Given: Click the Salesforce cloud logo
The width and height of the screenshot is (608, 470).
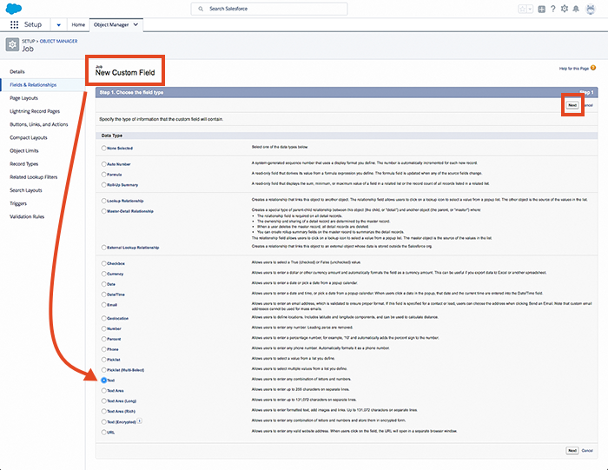Looking at the screenshot, I should (14, 9).
